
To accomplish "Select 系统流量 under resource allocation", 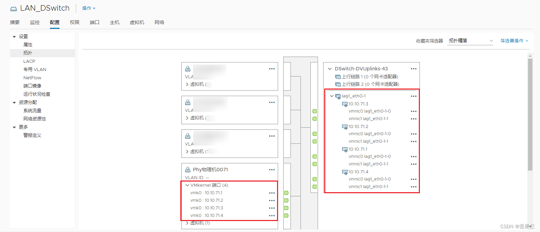I will pos(32,111).
